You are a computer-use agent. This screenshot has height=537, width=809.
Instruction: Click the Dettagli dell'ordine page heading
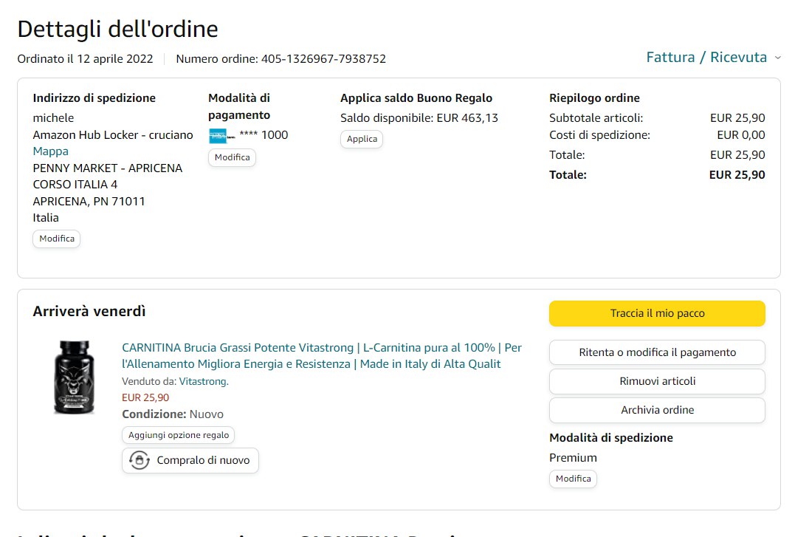[x=117, y=30]
